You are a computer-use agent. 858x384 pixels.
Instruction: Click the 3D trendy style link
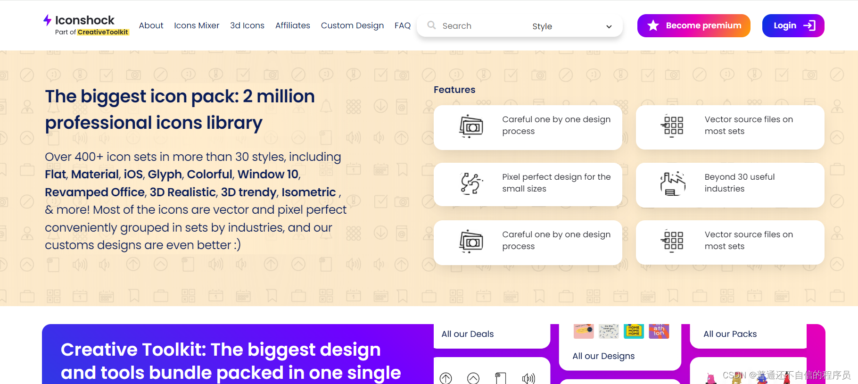click(249, 192)
